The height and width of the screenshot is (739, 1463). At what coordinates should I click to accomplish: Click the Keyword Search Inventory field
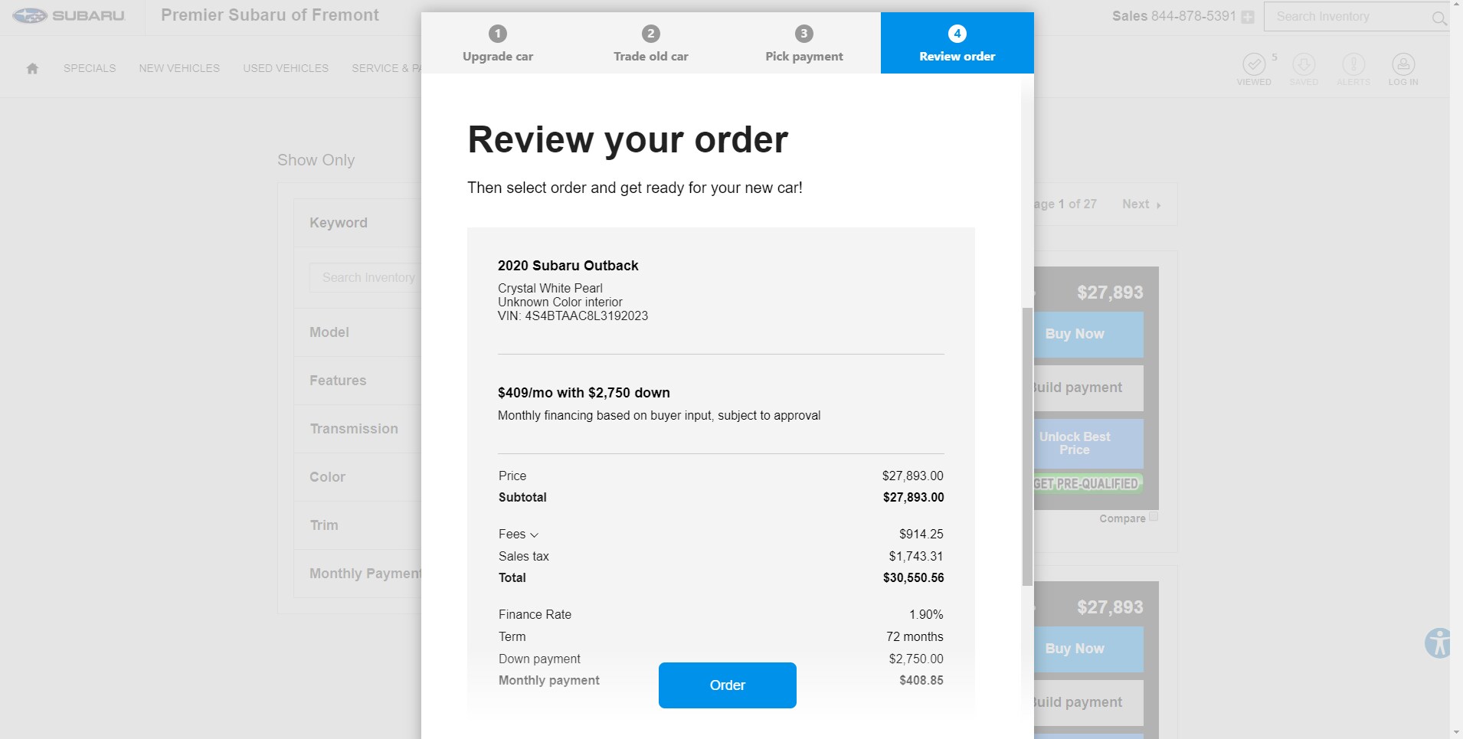pos(365,277)
